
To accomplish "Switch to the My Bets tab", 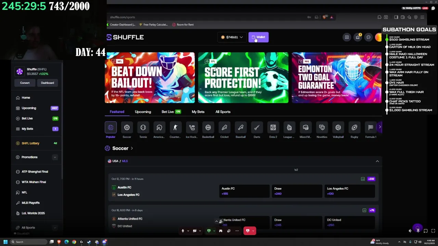I will coord(198,112).
